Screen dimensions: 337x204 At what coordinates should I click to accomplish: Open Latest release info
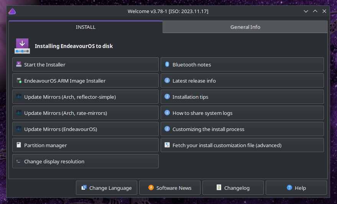tap(242, 81)
